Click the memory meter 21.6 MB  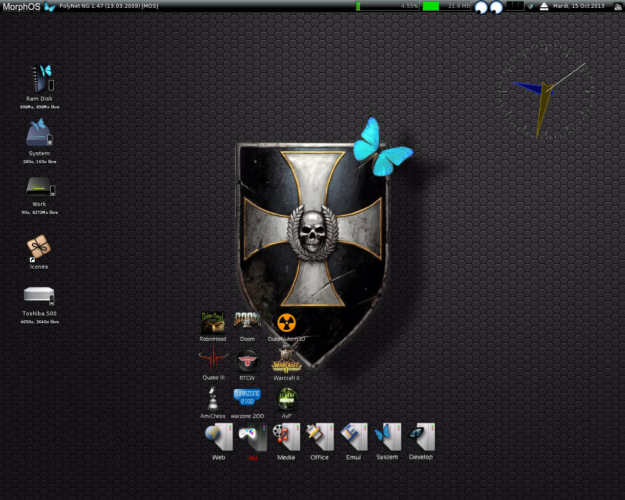446,6
